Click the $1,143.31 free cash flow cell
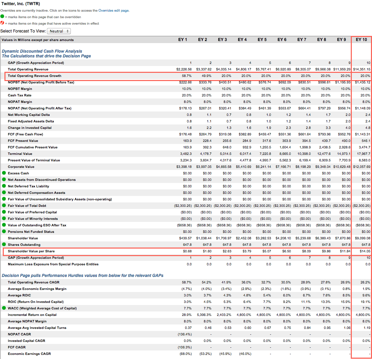372x359 pixels. pyautogui.click(x=362, y=134)
